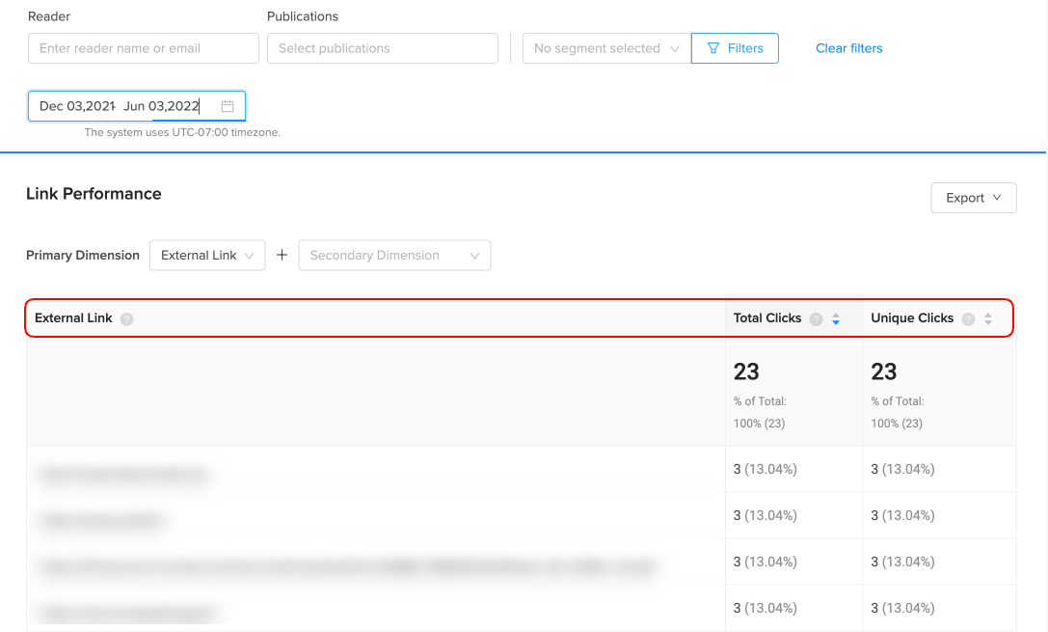Select the first blurred external link row
Image resolution: width=1048 pixels, height=632 pixels.
123,475
